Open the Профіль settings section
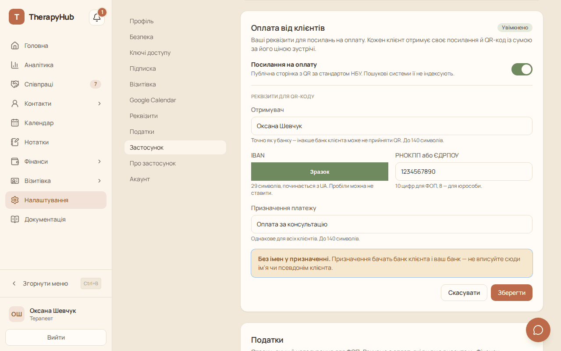The width and height of the screenshot is (561, 351). 175,21
